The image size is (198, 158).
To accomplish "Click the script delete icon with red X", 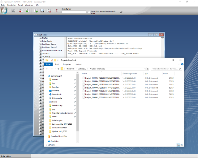I will coord(49,11).
